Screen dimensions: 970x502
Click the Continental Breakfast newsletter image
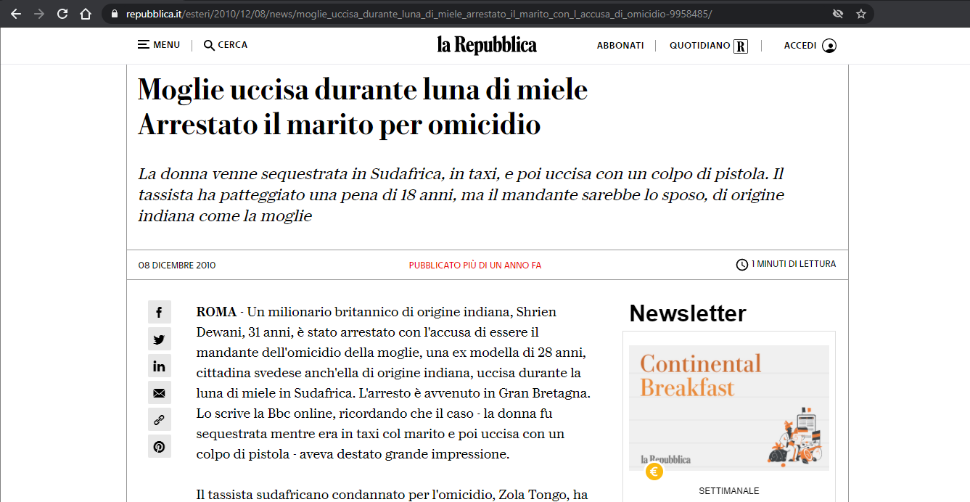coord(728,407)
